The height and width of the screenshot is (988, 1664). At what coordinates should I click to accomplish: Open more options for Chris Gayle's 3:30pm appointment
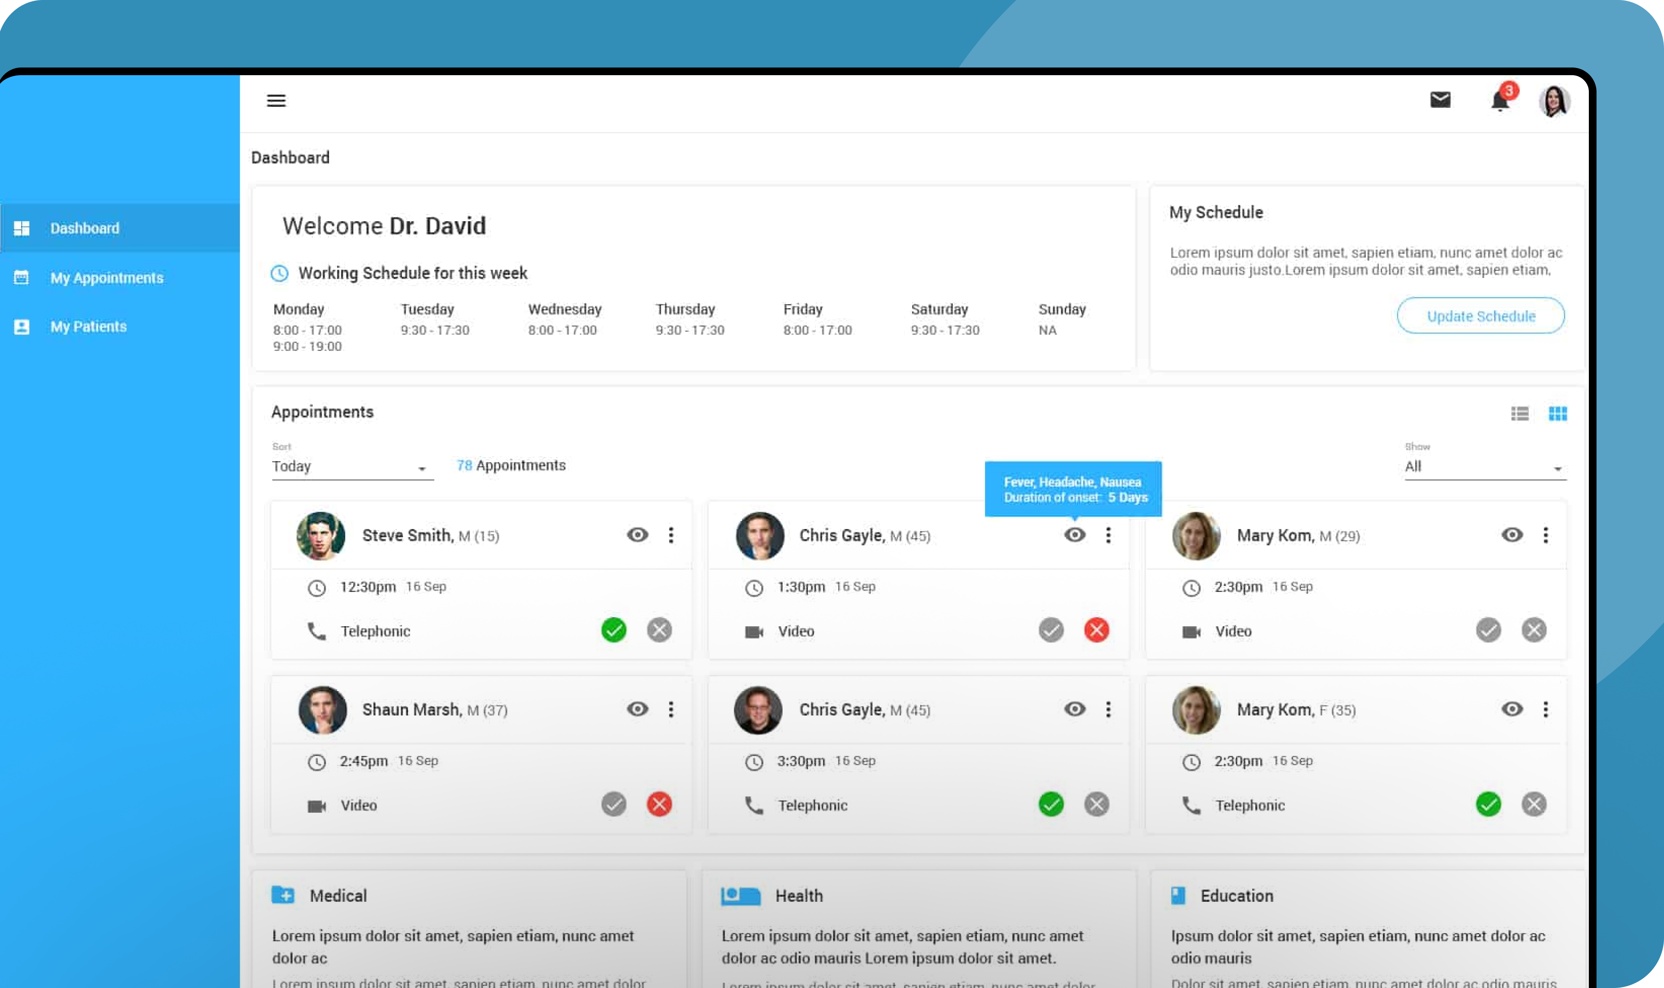[1108, 710]
